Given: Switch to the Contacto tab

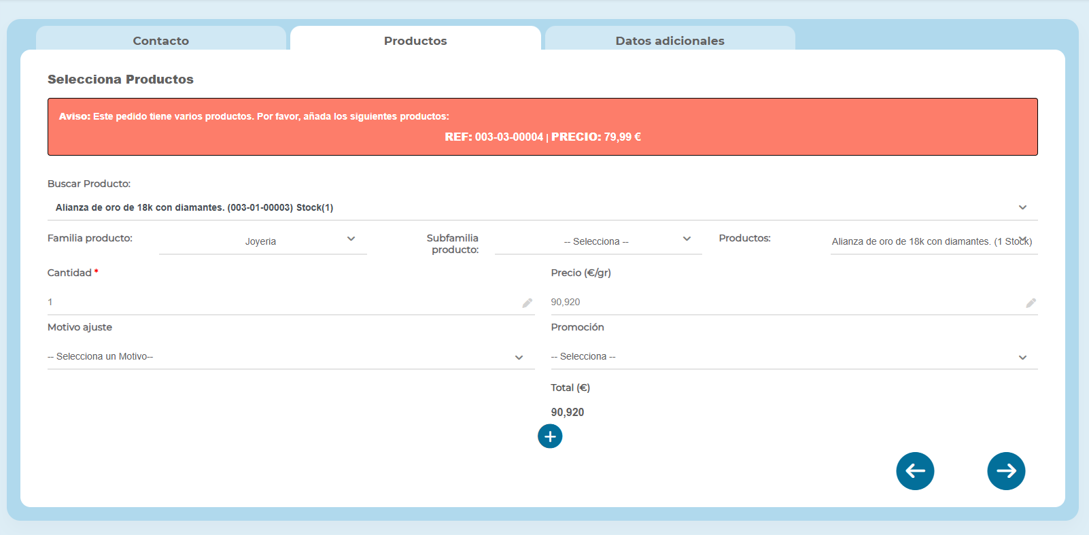Looking at the screenshot, I should [x=161, y=41].
